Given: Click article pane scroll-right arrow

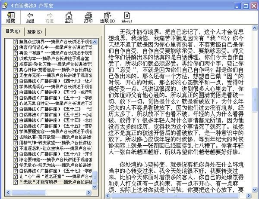Looking at the screenshot, I should (249, 196).
